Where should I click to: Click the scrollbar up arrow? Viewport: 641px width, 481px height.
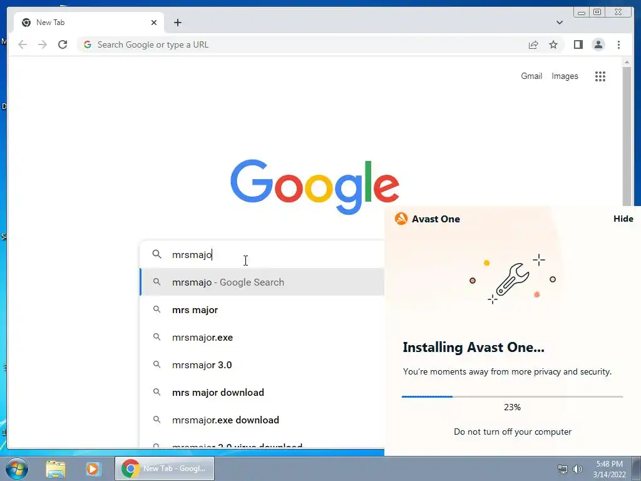[x=627, y=62]
